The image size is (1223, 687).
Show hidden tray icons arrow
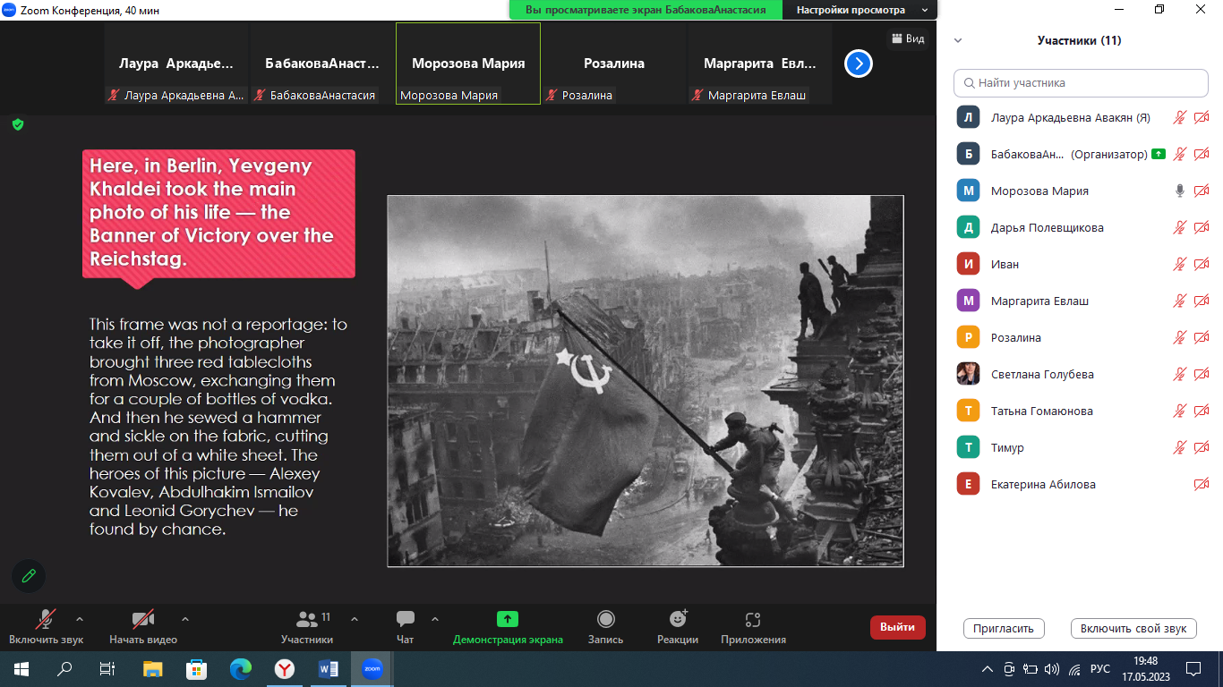988,669
